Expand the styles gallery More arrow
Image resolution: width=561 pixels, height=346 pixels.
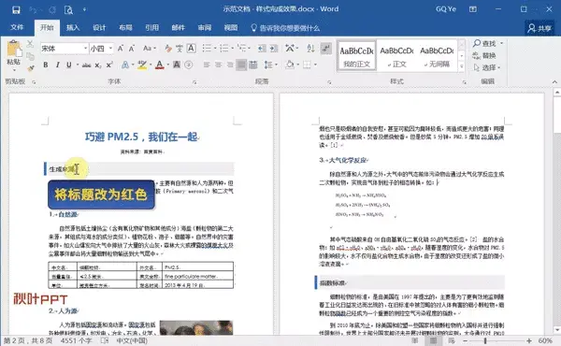[x=462, y=66]
